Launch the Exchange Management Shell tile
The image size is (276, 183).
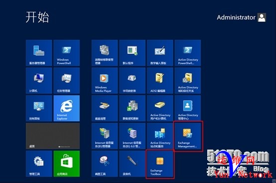click(188, 136)
